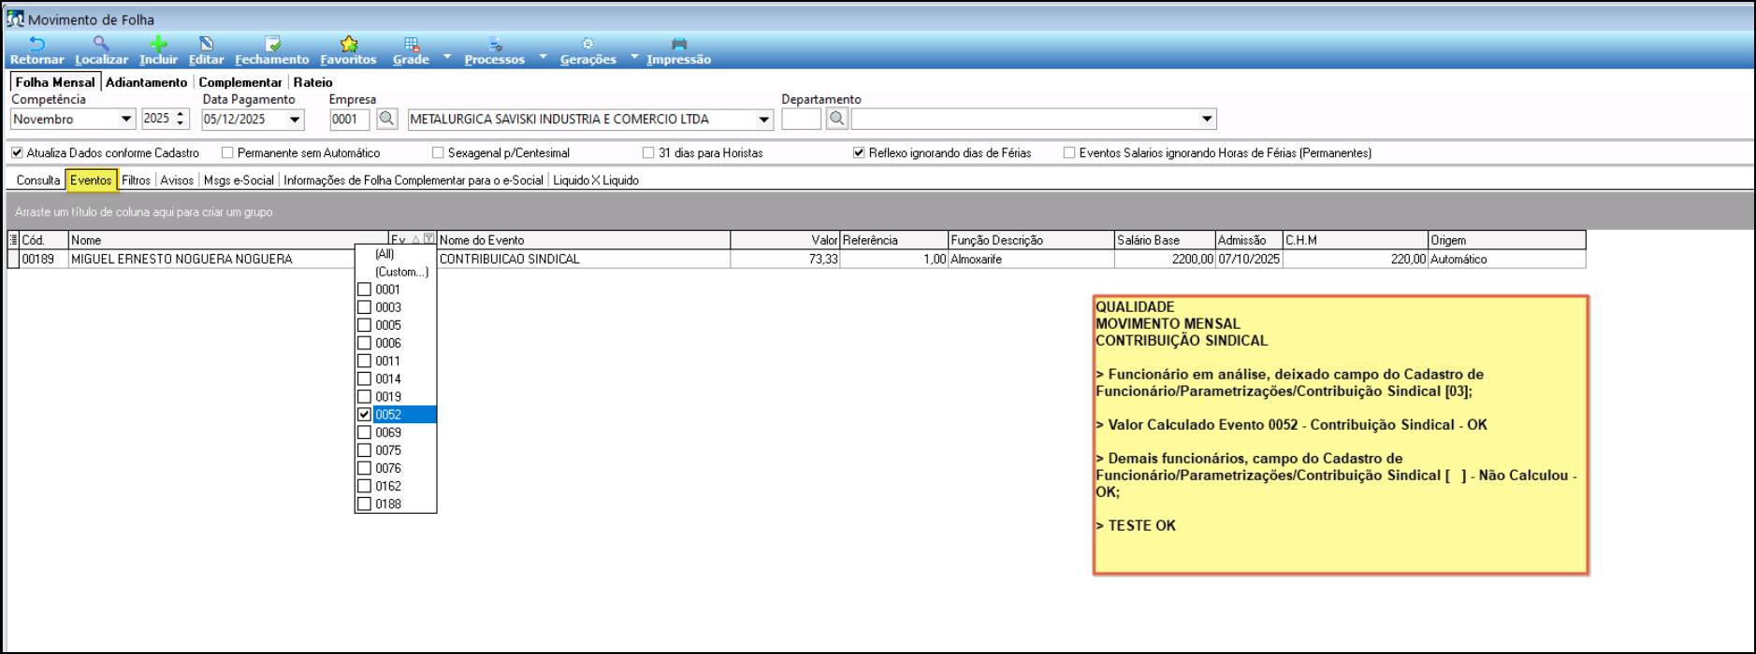The height and width of the screenshot is (654, 1756).
Task: Open the Msgs e-Social tab
Action: pos(239,180)
